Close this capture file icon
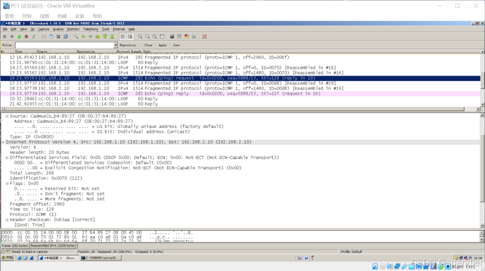485x271 pixels. point(58,36)
